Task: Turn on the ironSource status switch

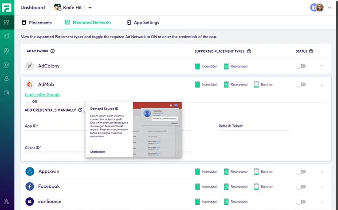Action: [x=301, y=202]
